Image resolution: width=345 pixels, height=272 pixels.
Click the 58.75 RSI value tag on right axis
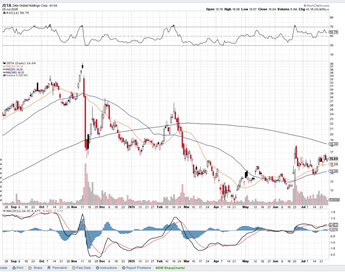coord(333,32)
